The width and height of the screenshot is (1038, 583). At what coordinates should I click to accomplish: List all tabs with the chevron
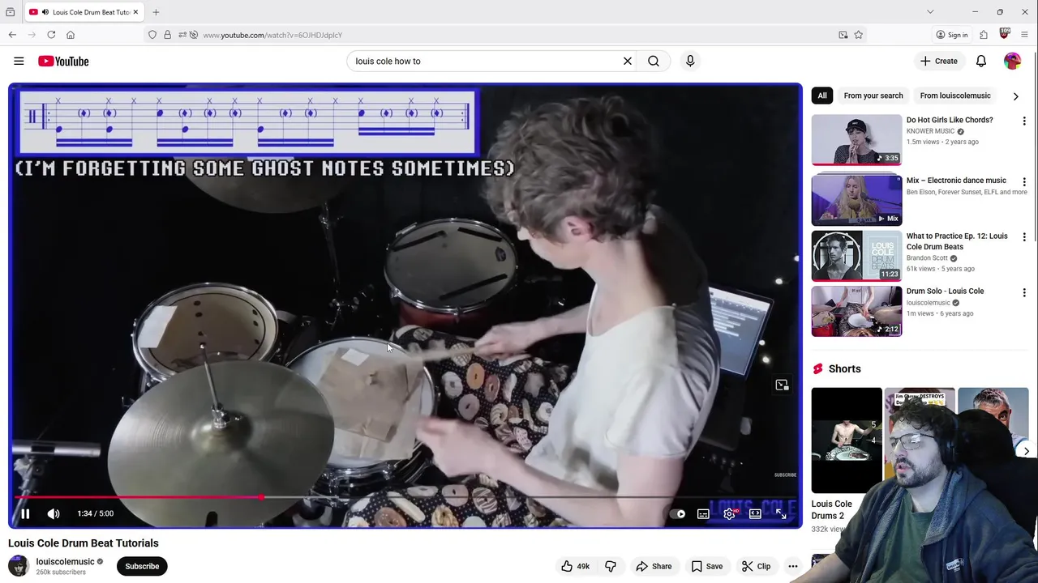click(x=930, y=12)
